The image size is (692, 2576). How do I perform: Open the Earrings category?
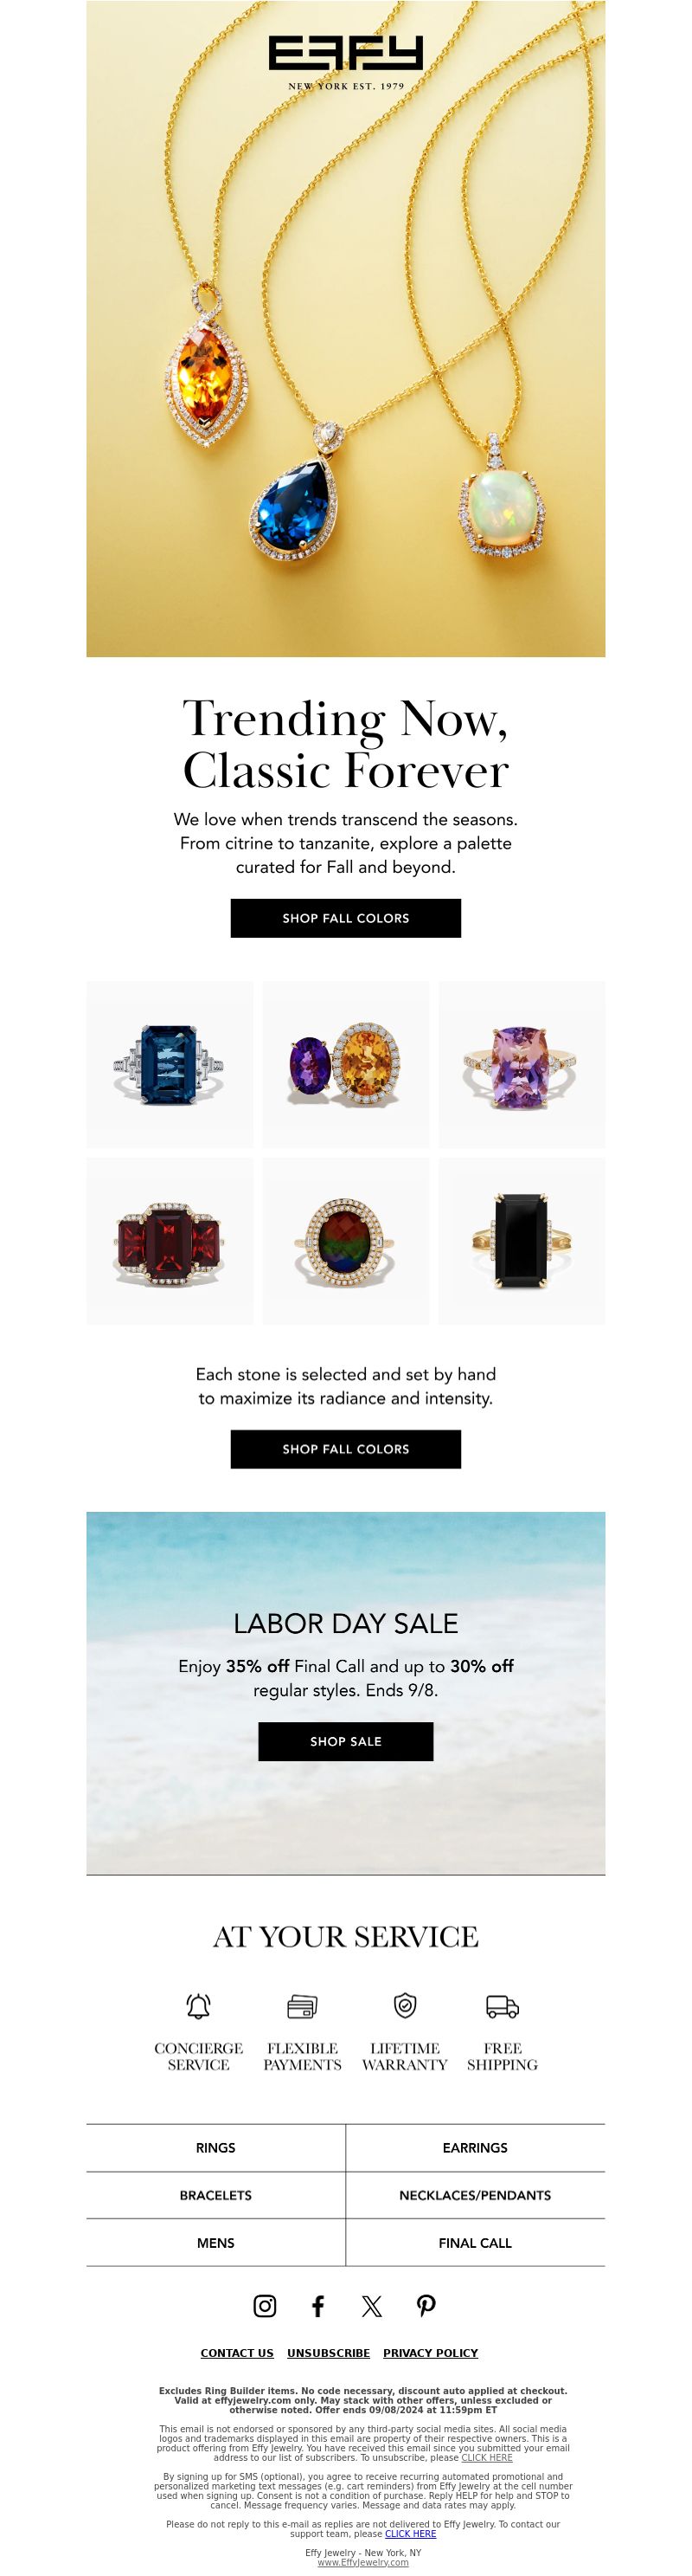pyautogui.click(x=475, y=2148)
